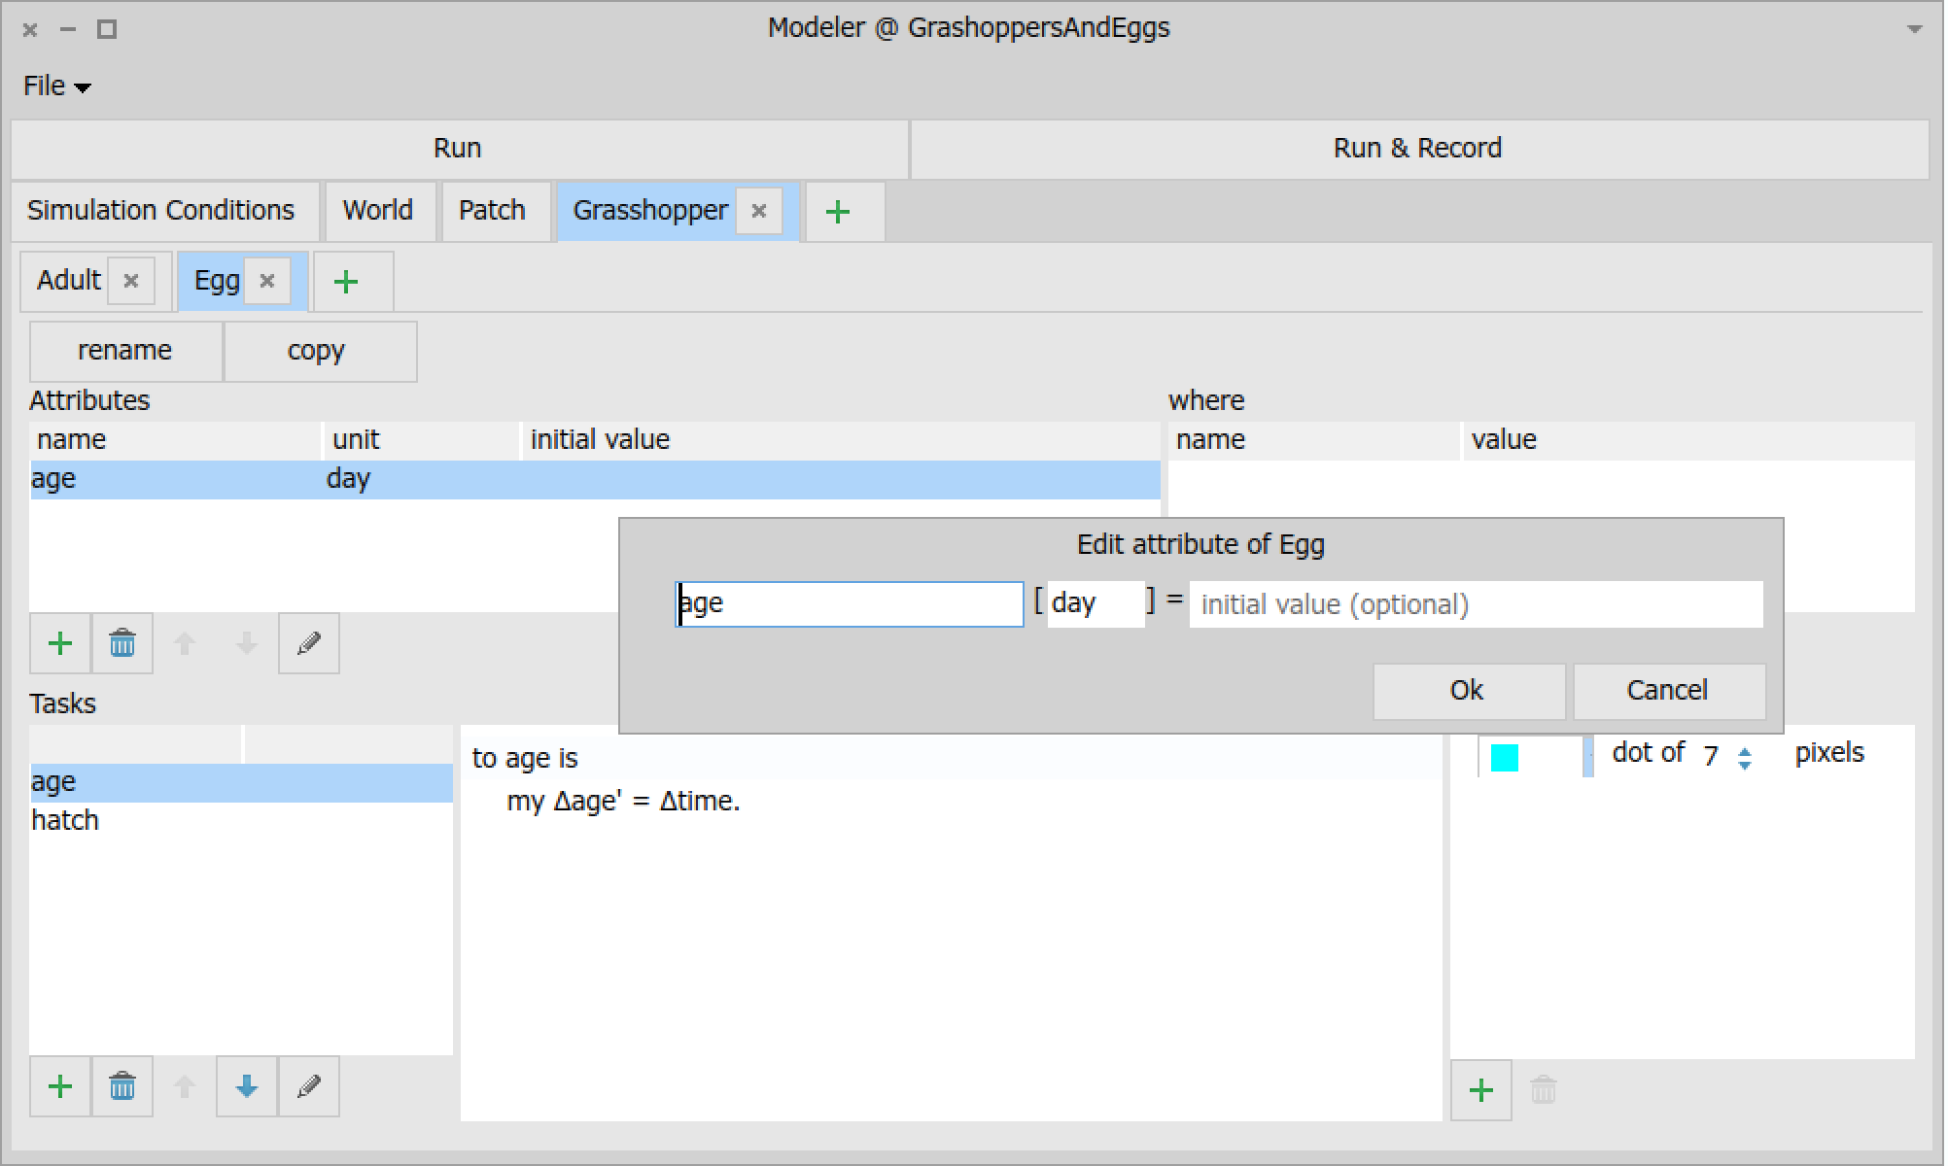The height and width of the screenshot is (1166, 1948).
Task: Click the Run button
Action: click(459, 149)
